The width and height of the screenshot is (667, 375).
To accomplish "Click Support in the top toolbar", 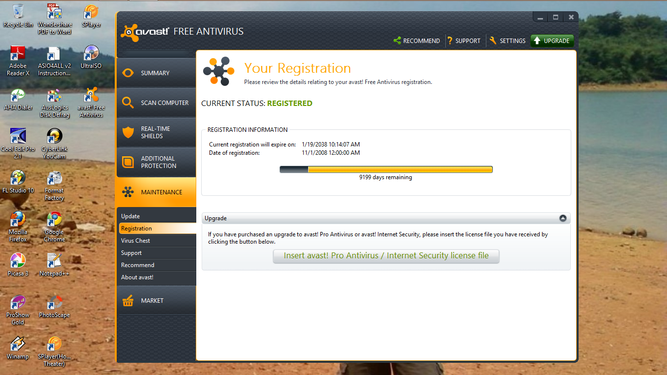I will [x=464, y=41].
